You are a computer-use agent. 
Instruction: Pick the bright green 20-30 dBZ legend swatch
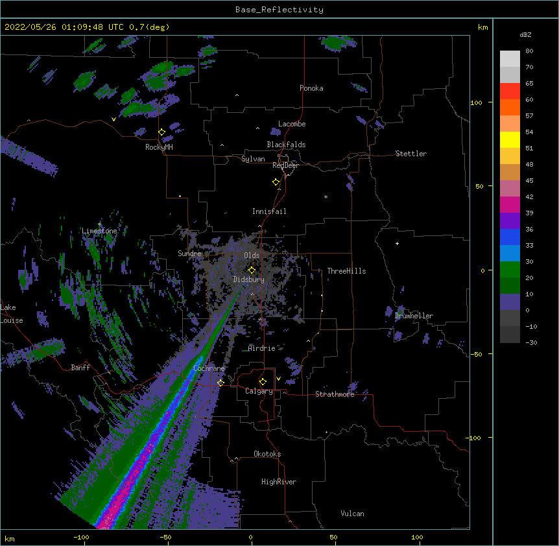click(x=510, y=270)
